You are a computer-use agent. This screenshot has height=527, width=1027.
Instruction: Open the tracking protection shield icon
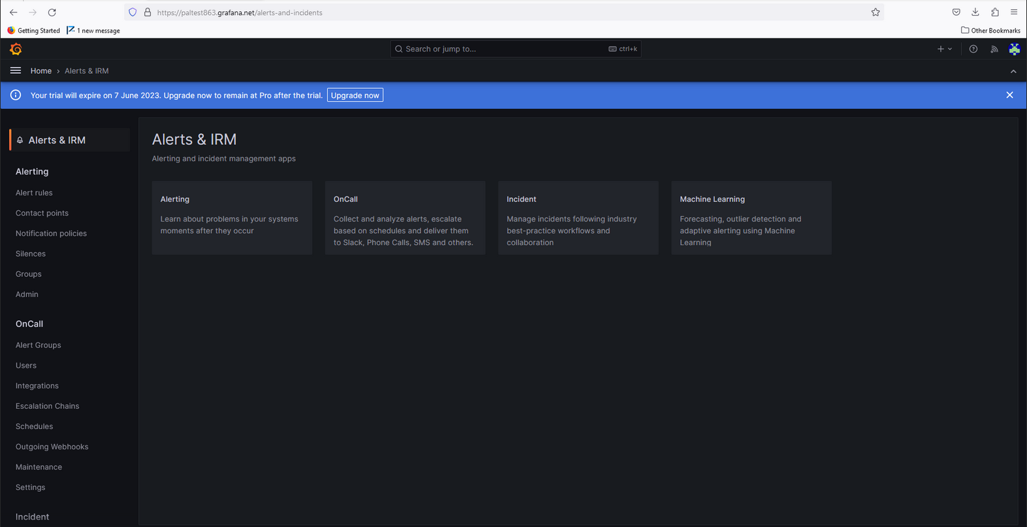133,12
